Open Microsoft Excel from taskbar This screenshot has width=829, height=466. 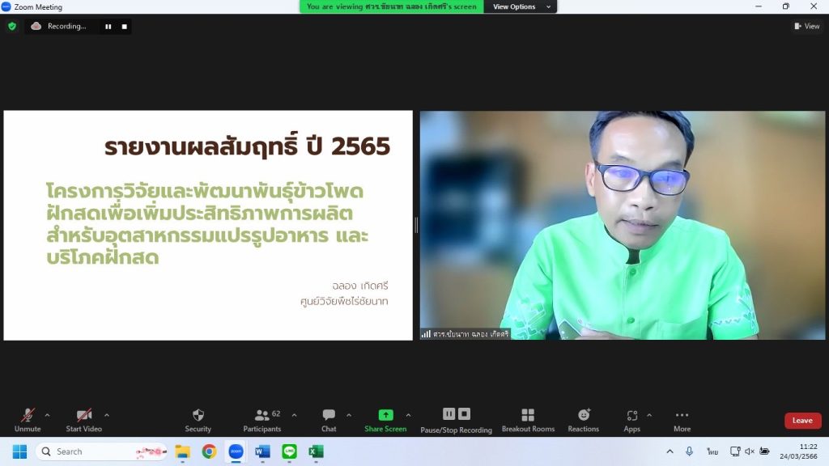pos(316,451)
